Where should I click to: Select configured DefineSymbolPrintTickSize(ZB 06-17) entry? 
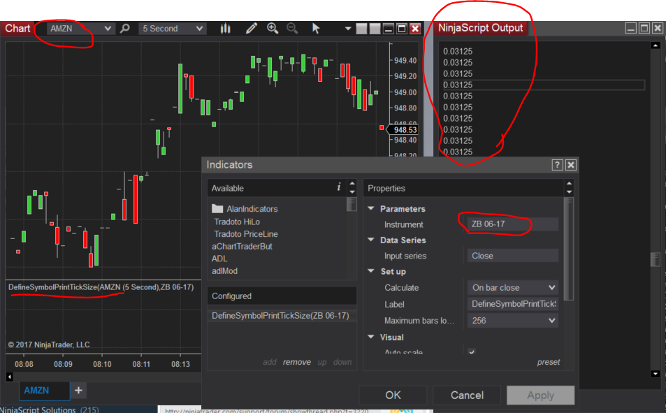[x=281, y=316]
